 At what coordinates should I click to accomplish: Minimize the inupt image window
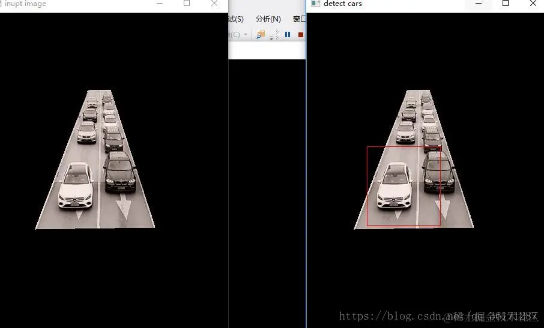(x=160, y=4)
